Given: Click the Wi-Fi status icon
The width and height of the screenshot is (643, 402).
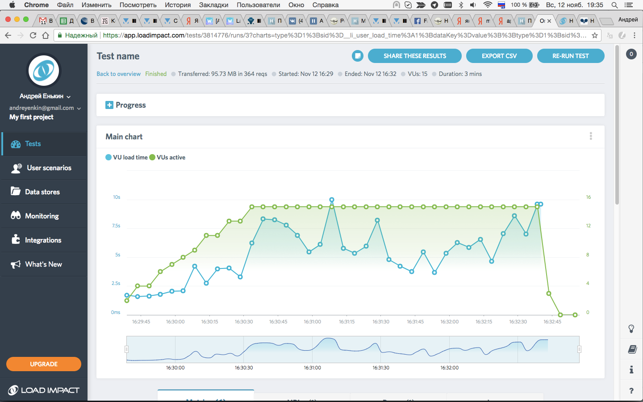Looking at the screenshot, I should tap(488, 5).
